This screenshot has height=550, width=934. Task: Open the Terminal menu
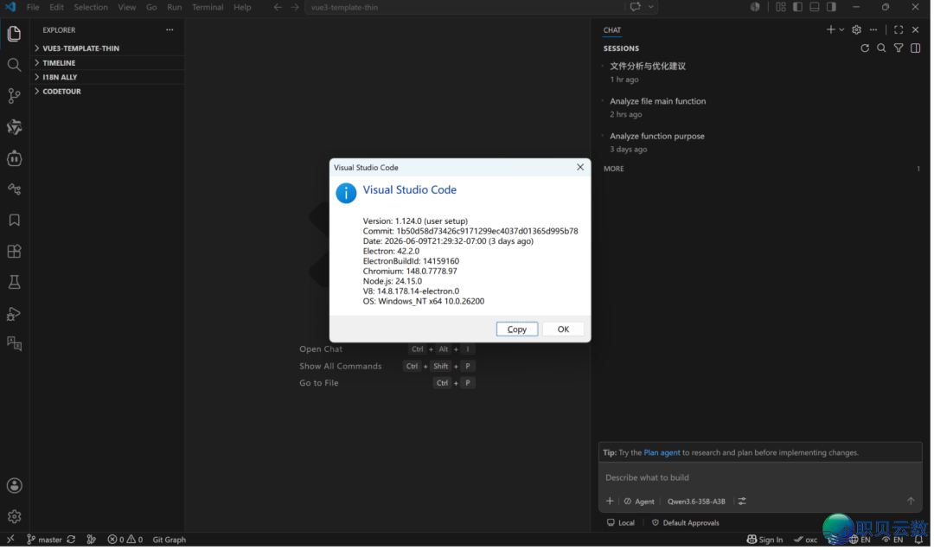point(208,7)
